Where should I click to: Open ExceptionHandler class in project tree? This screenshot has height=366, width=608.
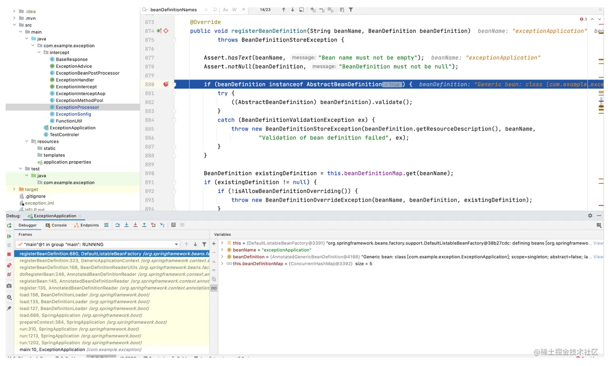coord(75,80)
